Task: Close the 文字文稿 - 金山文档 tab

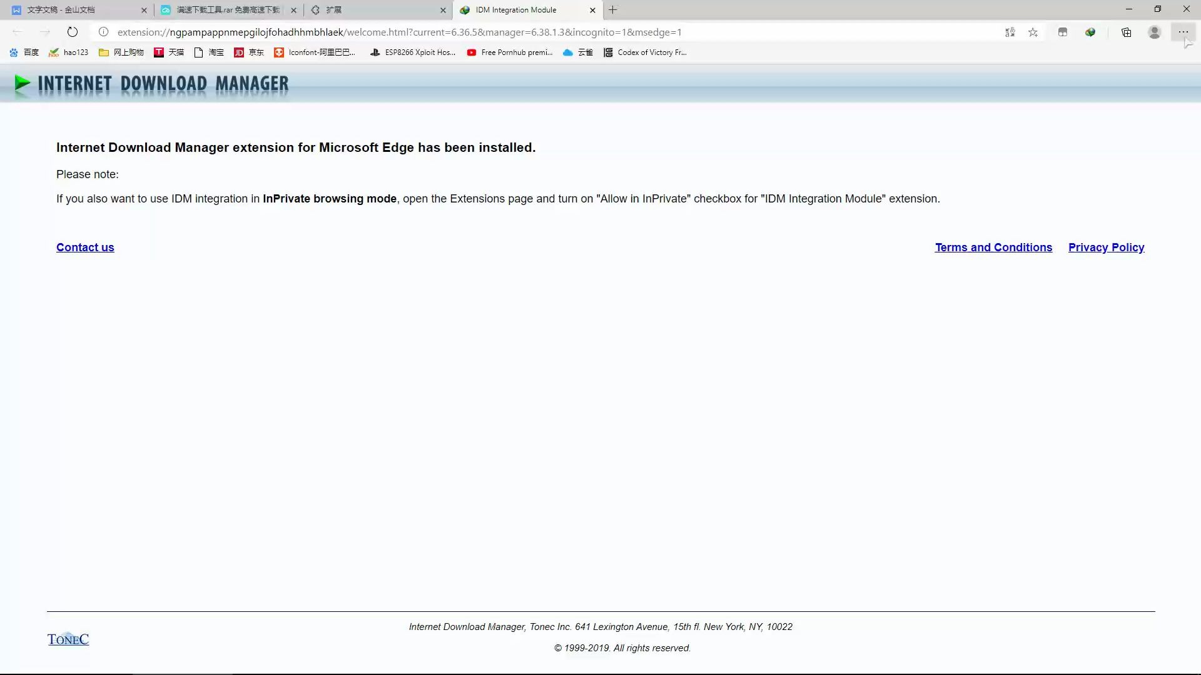Action: tap(144, 10)
